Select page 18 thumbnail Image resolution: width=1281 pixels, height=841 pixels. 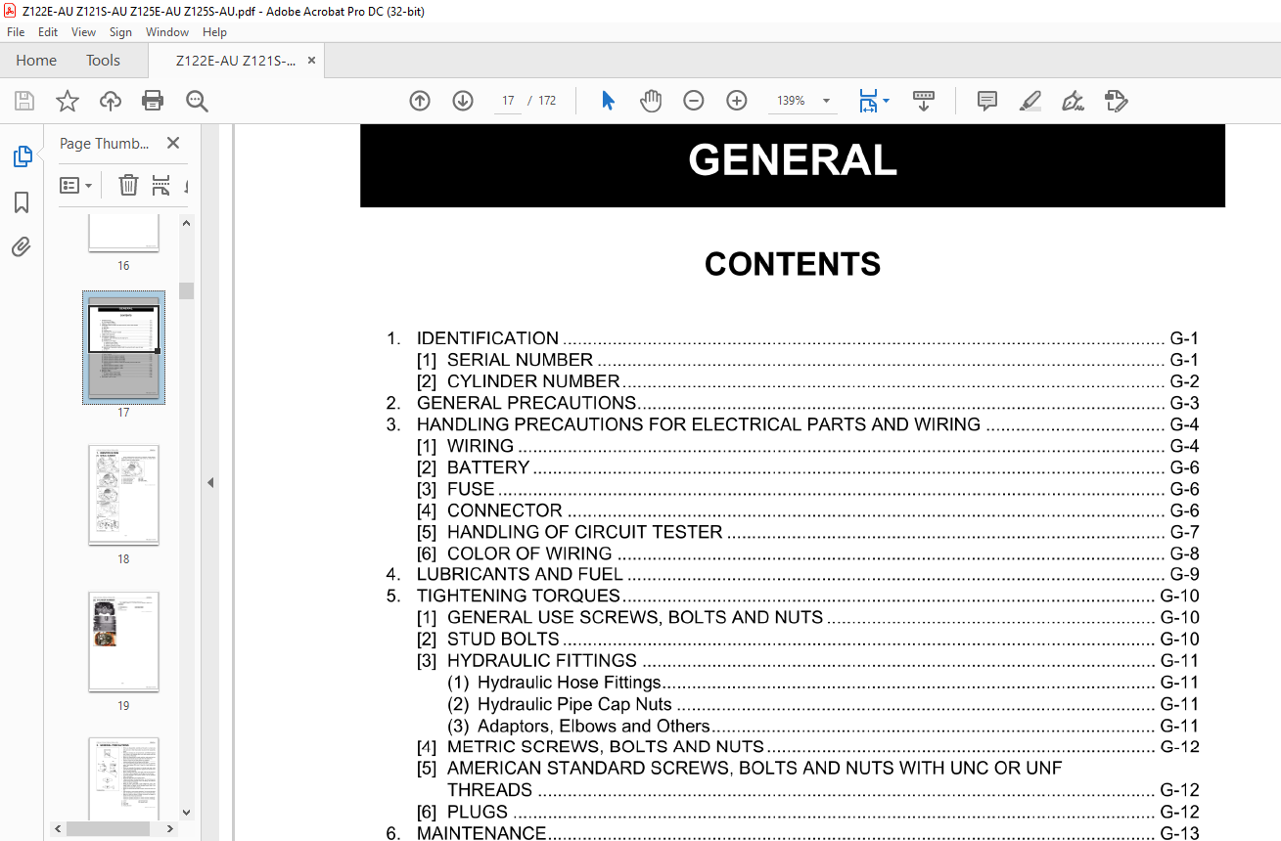point(123,495)
